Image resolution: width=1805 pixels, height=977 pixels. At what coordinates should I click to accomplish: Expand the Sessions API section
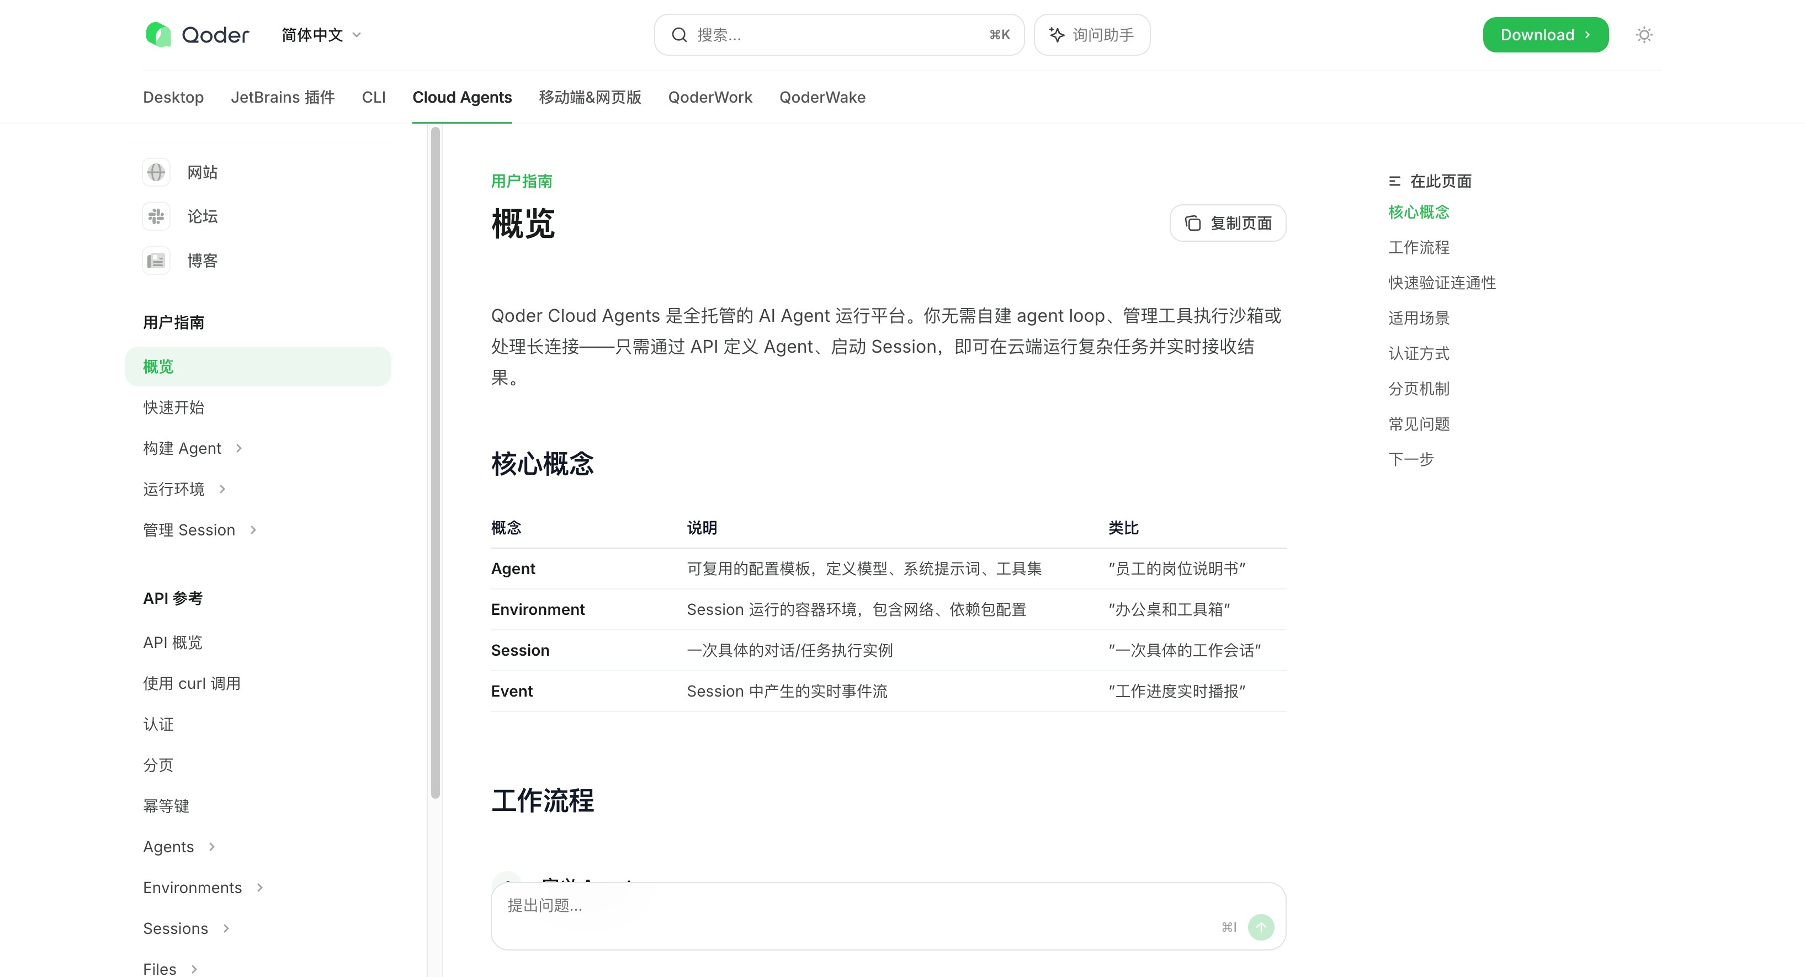(226, 928)
